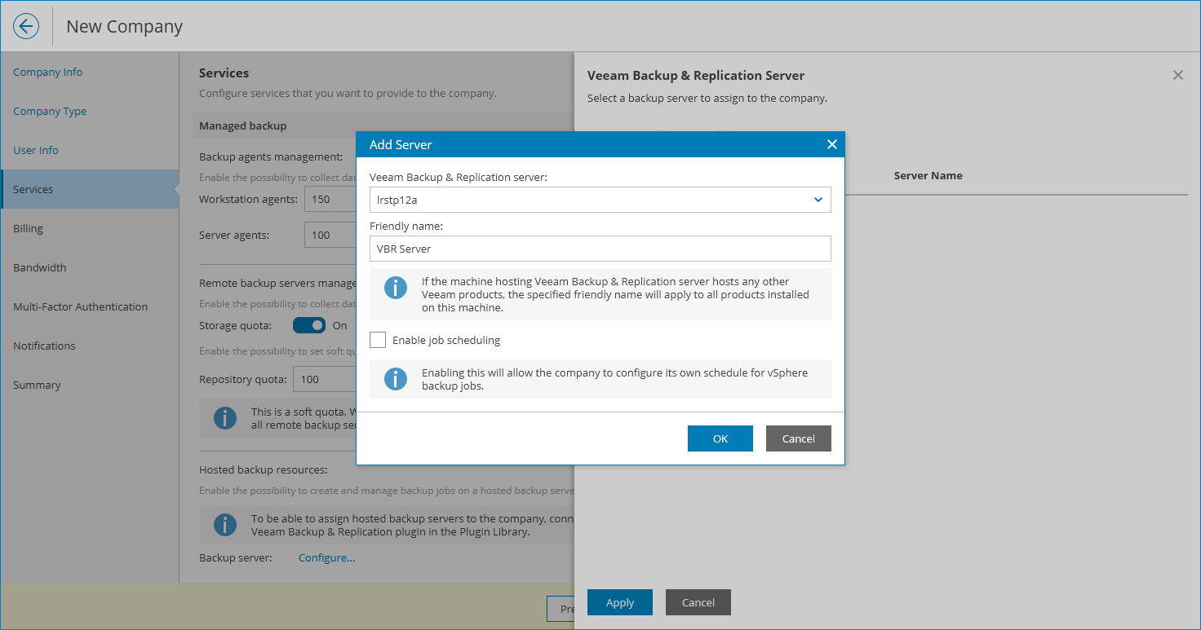The width and height of the screenshot is (1201, 630).
Task: Click Cancel in the backup server panel
Action: 698,602
